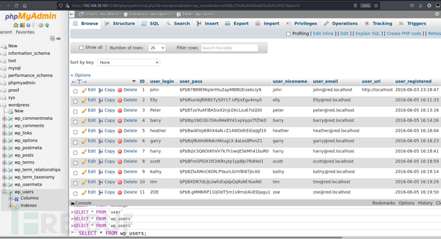Open the phpMyAdmin home icon
Image resolution: width=441 pixels, height=239 pixels.
click(x=16, y=25)
